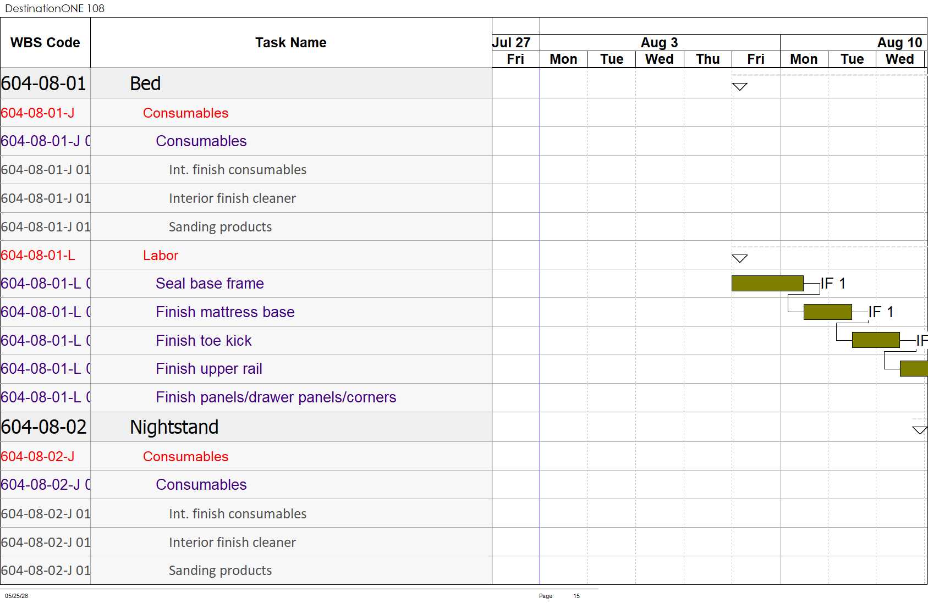The image size is (928, 603).
Task: Select the Nightstand task row
Action: (246, 427)
